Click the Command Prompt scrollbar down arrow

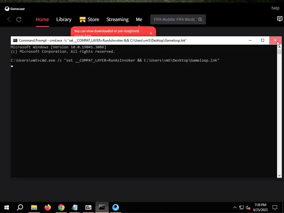tap(279, 175)
